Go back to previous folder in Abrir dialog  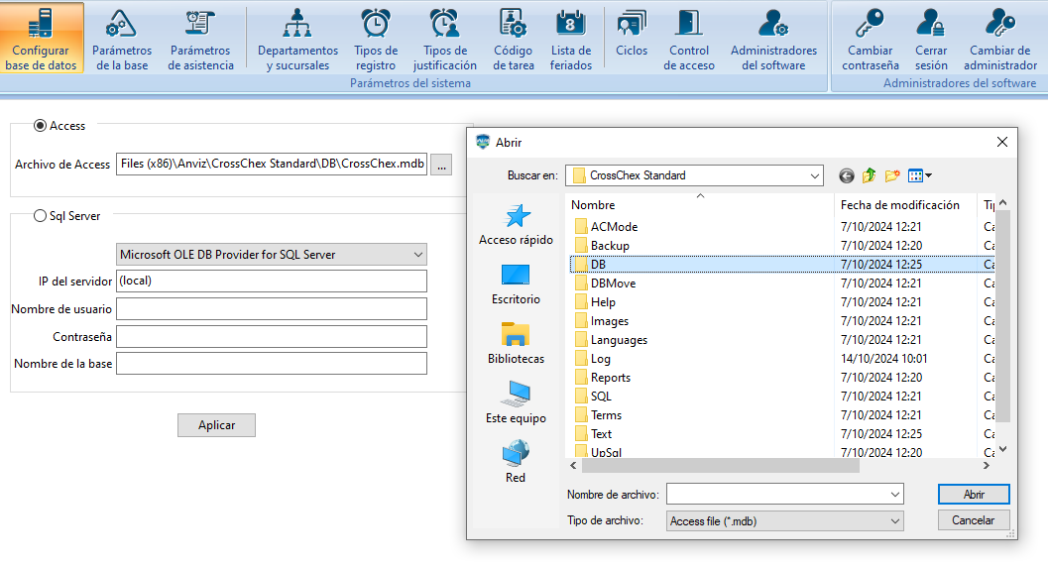(846, 175)
